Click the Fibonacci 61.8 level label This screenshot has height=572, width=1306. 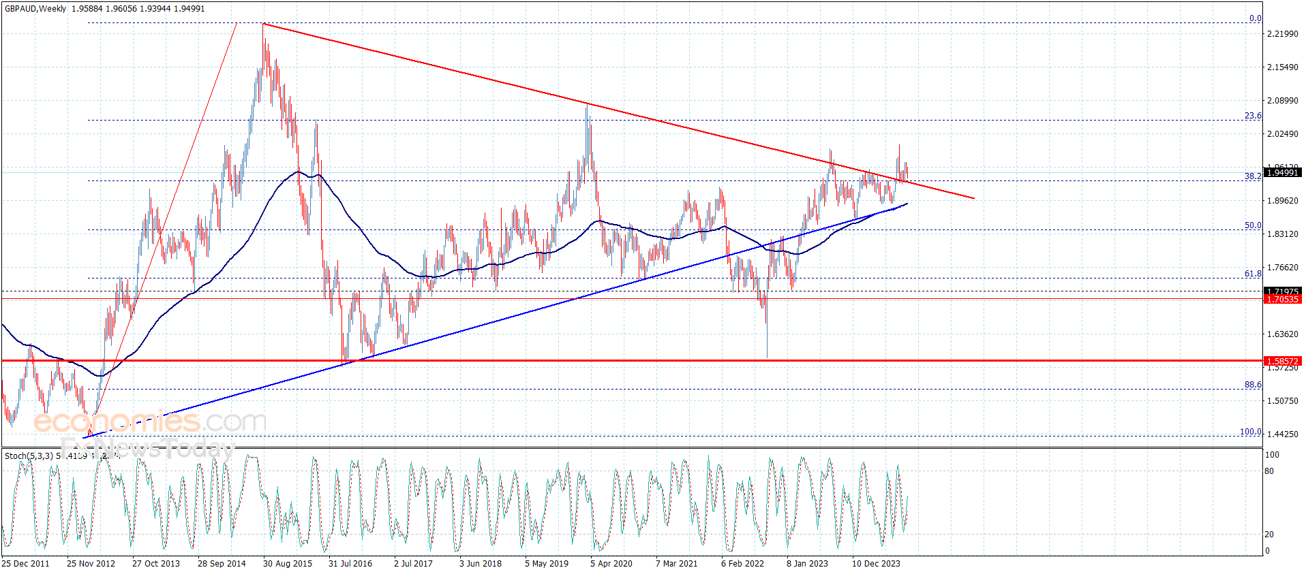[1253, 274]
